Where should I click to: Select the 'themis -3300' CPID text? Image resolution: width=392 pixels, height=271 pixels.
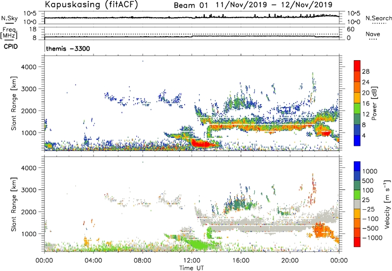coord(68,48)
